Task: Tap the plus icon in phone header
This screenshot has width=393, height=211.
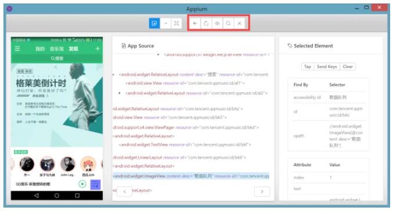Action: point(98,49)
